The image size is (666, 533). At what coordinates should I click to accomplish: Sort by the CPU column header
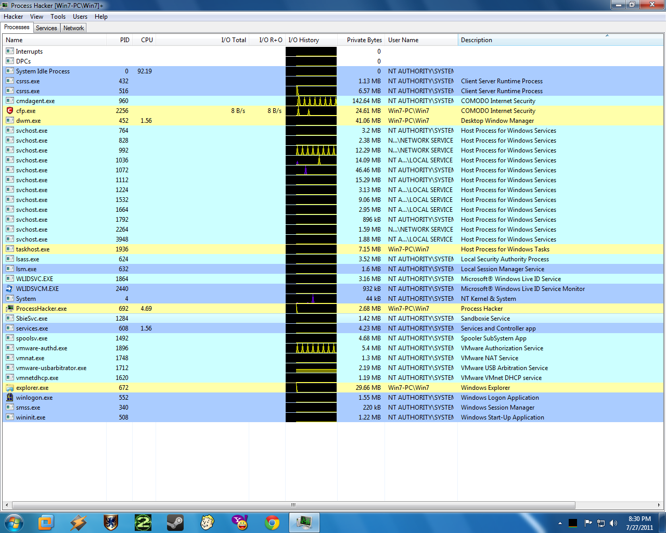(x=144, y=40)
